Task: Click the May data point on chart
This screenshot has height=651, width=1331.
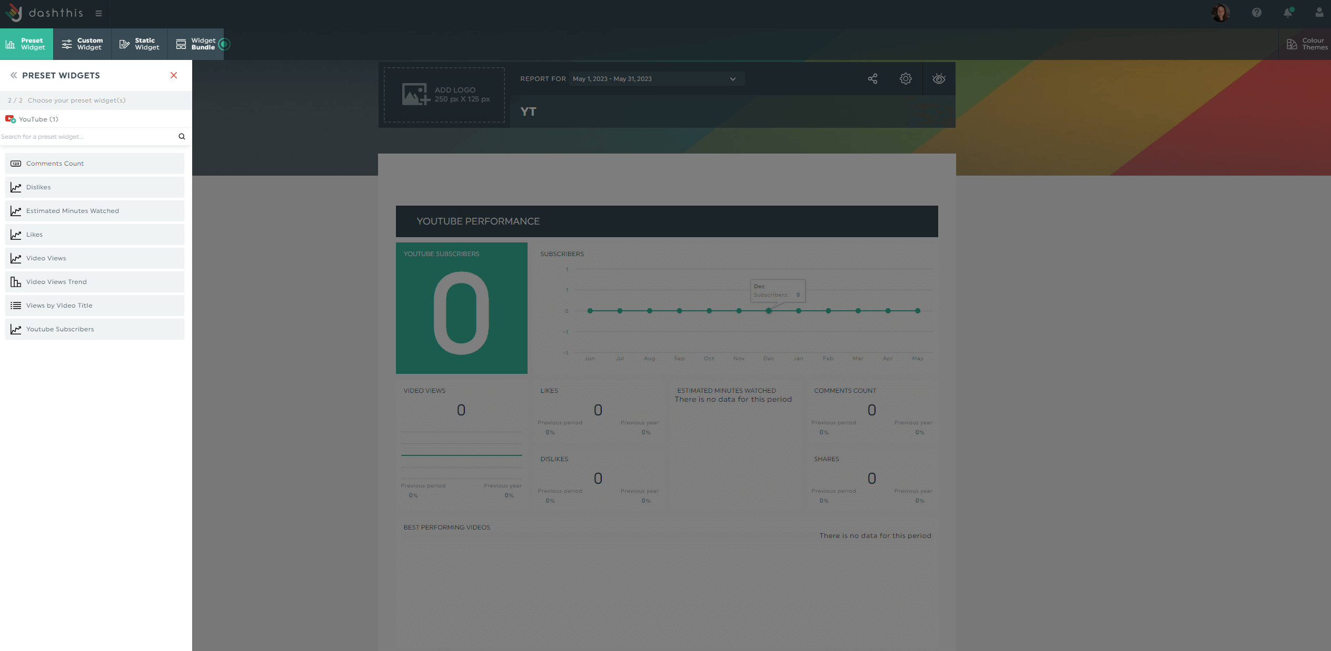Action: [918, 311]
